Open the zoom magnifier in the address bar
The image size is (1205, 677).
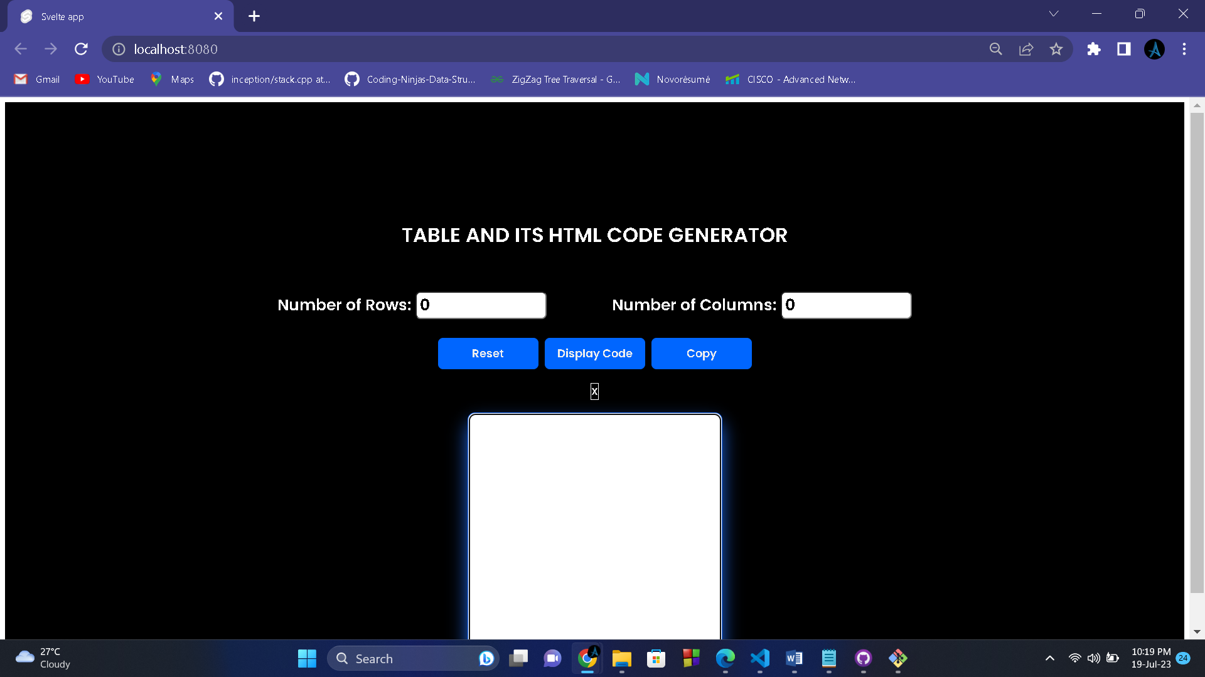(x=995, y=49)
